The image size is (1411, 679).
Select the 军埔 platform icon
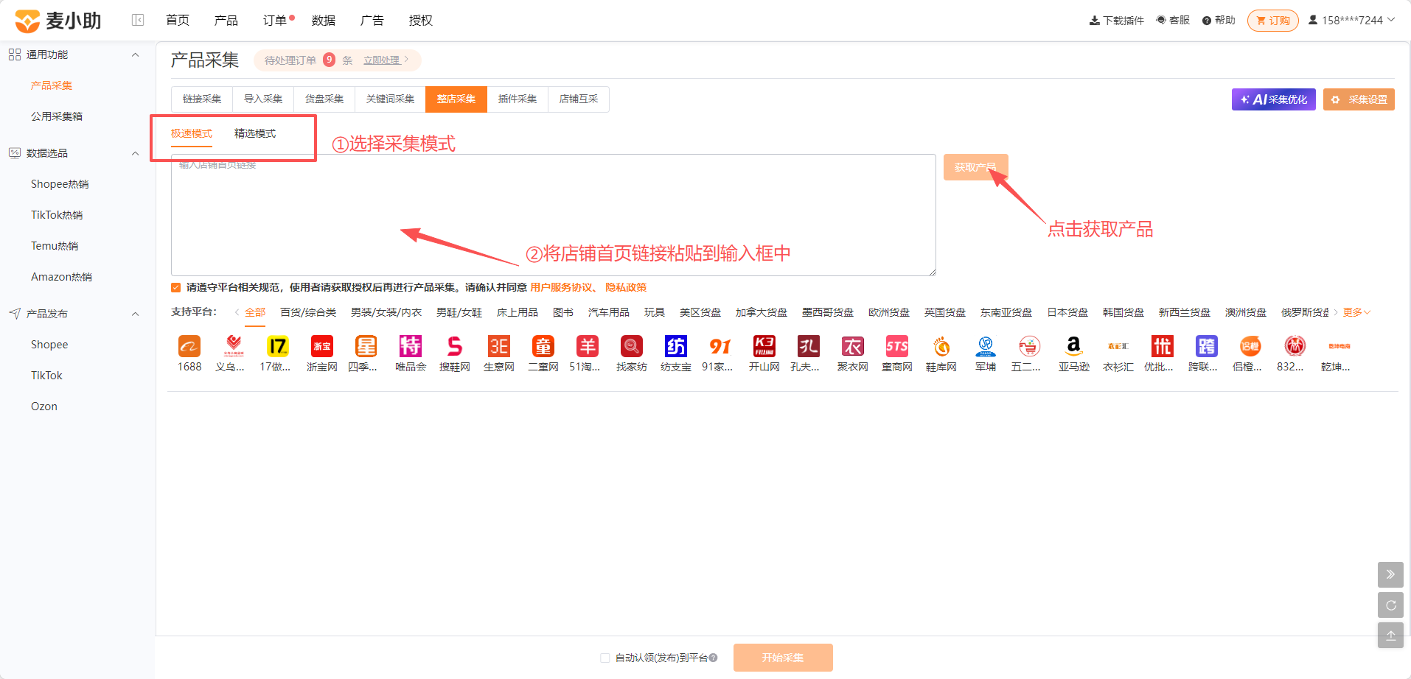pyautogui.click(x=986, y=346)
